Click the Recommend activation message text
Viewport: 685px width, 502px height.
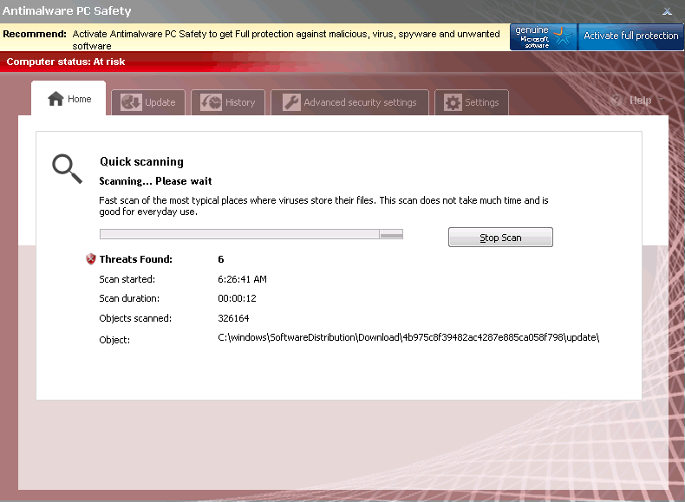(x=286, y=39)
